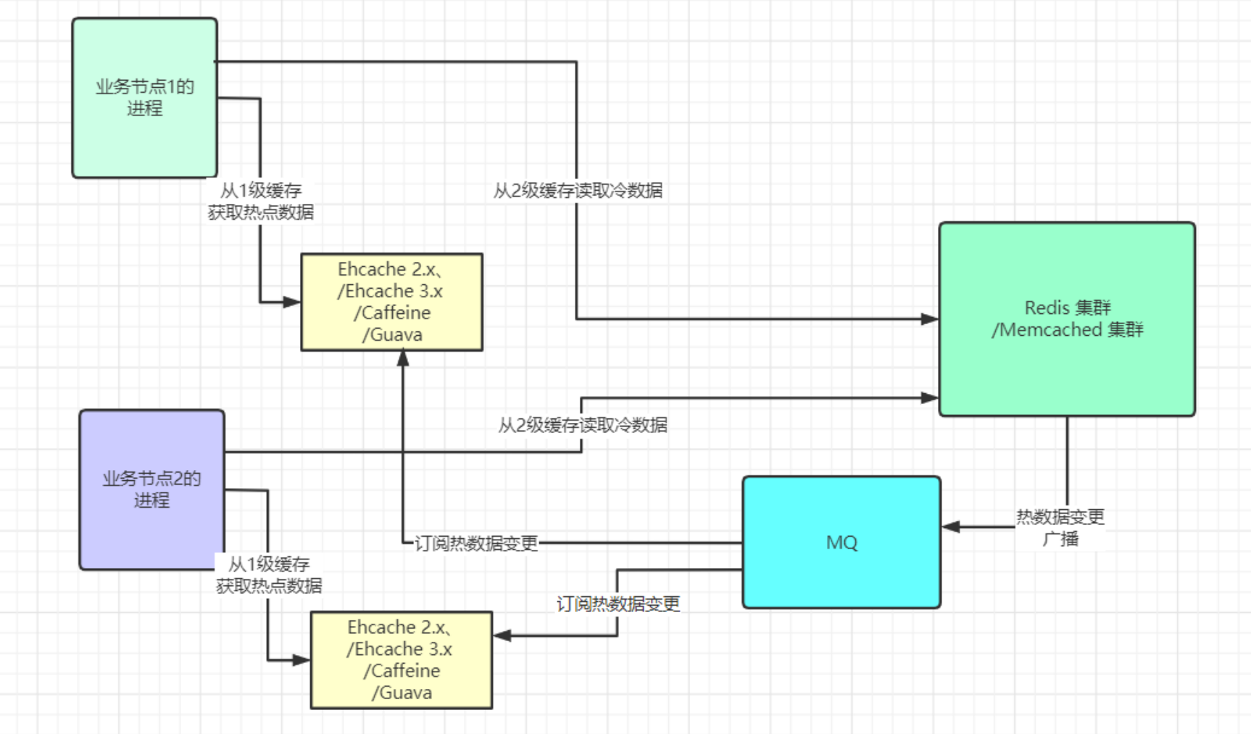Click 订阅热数据变更 label on the vertical-arrow connector
Image resolution: width=1251 pixels, height=734 pixels.
(476, 543)
